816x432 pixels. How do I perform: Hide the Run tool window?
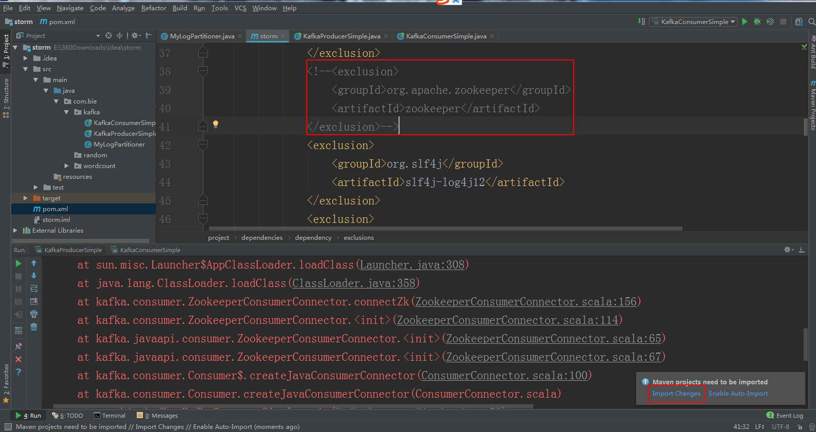tap(802, 250)
